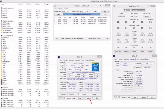This screenshot has height=109, width=164.
Task: Click the Nuvoton NCT6791D sensor group icon
Action: click(x=1, y=36)
